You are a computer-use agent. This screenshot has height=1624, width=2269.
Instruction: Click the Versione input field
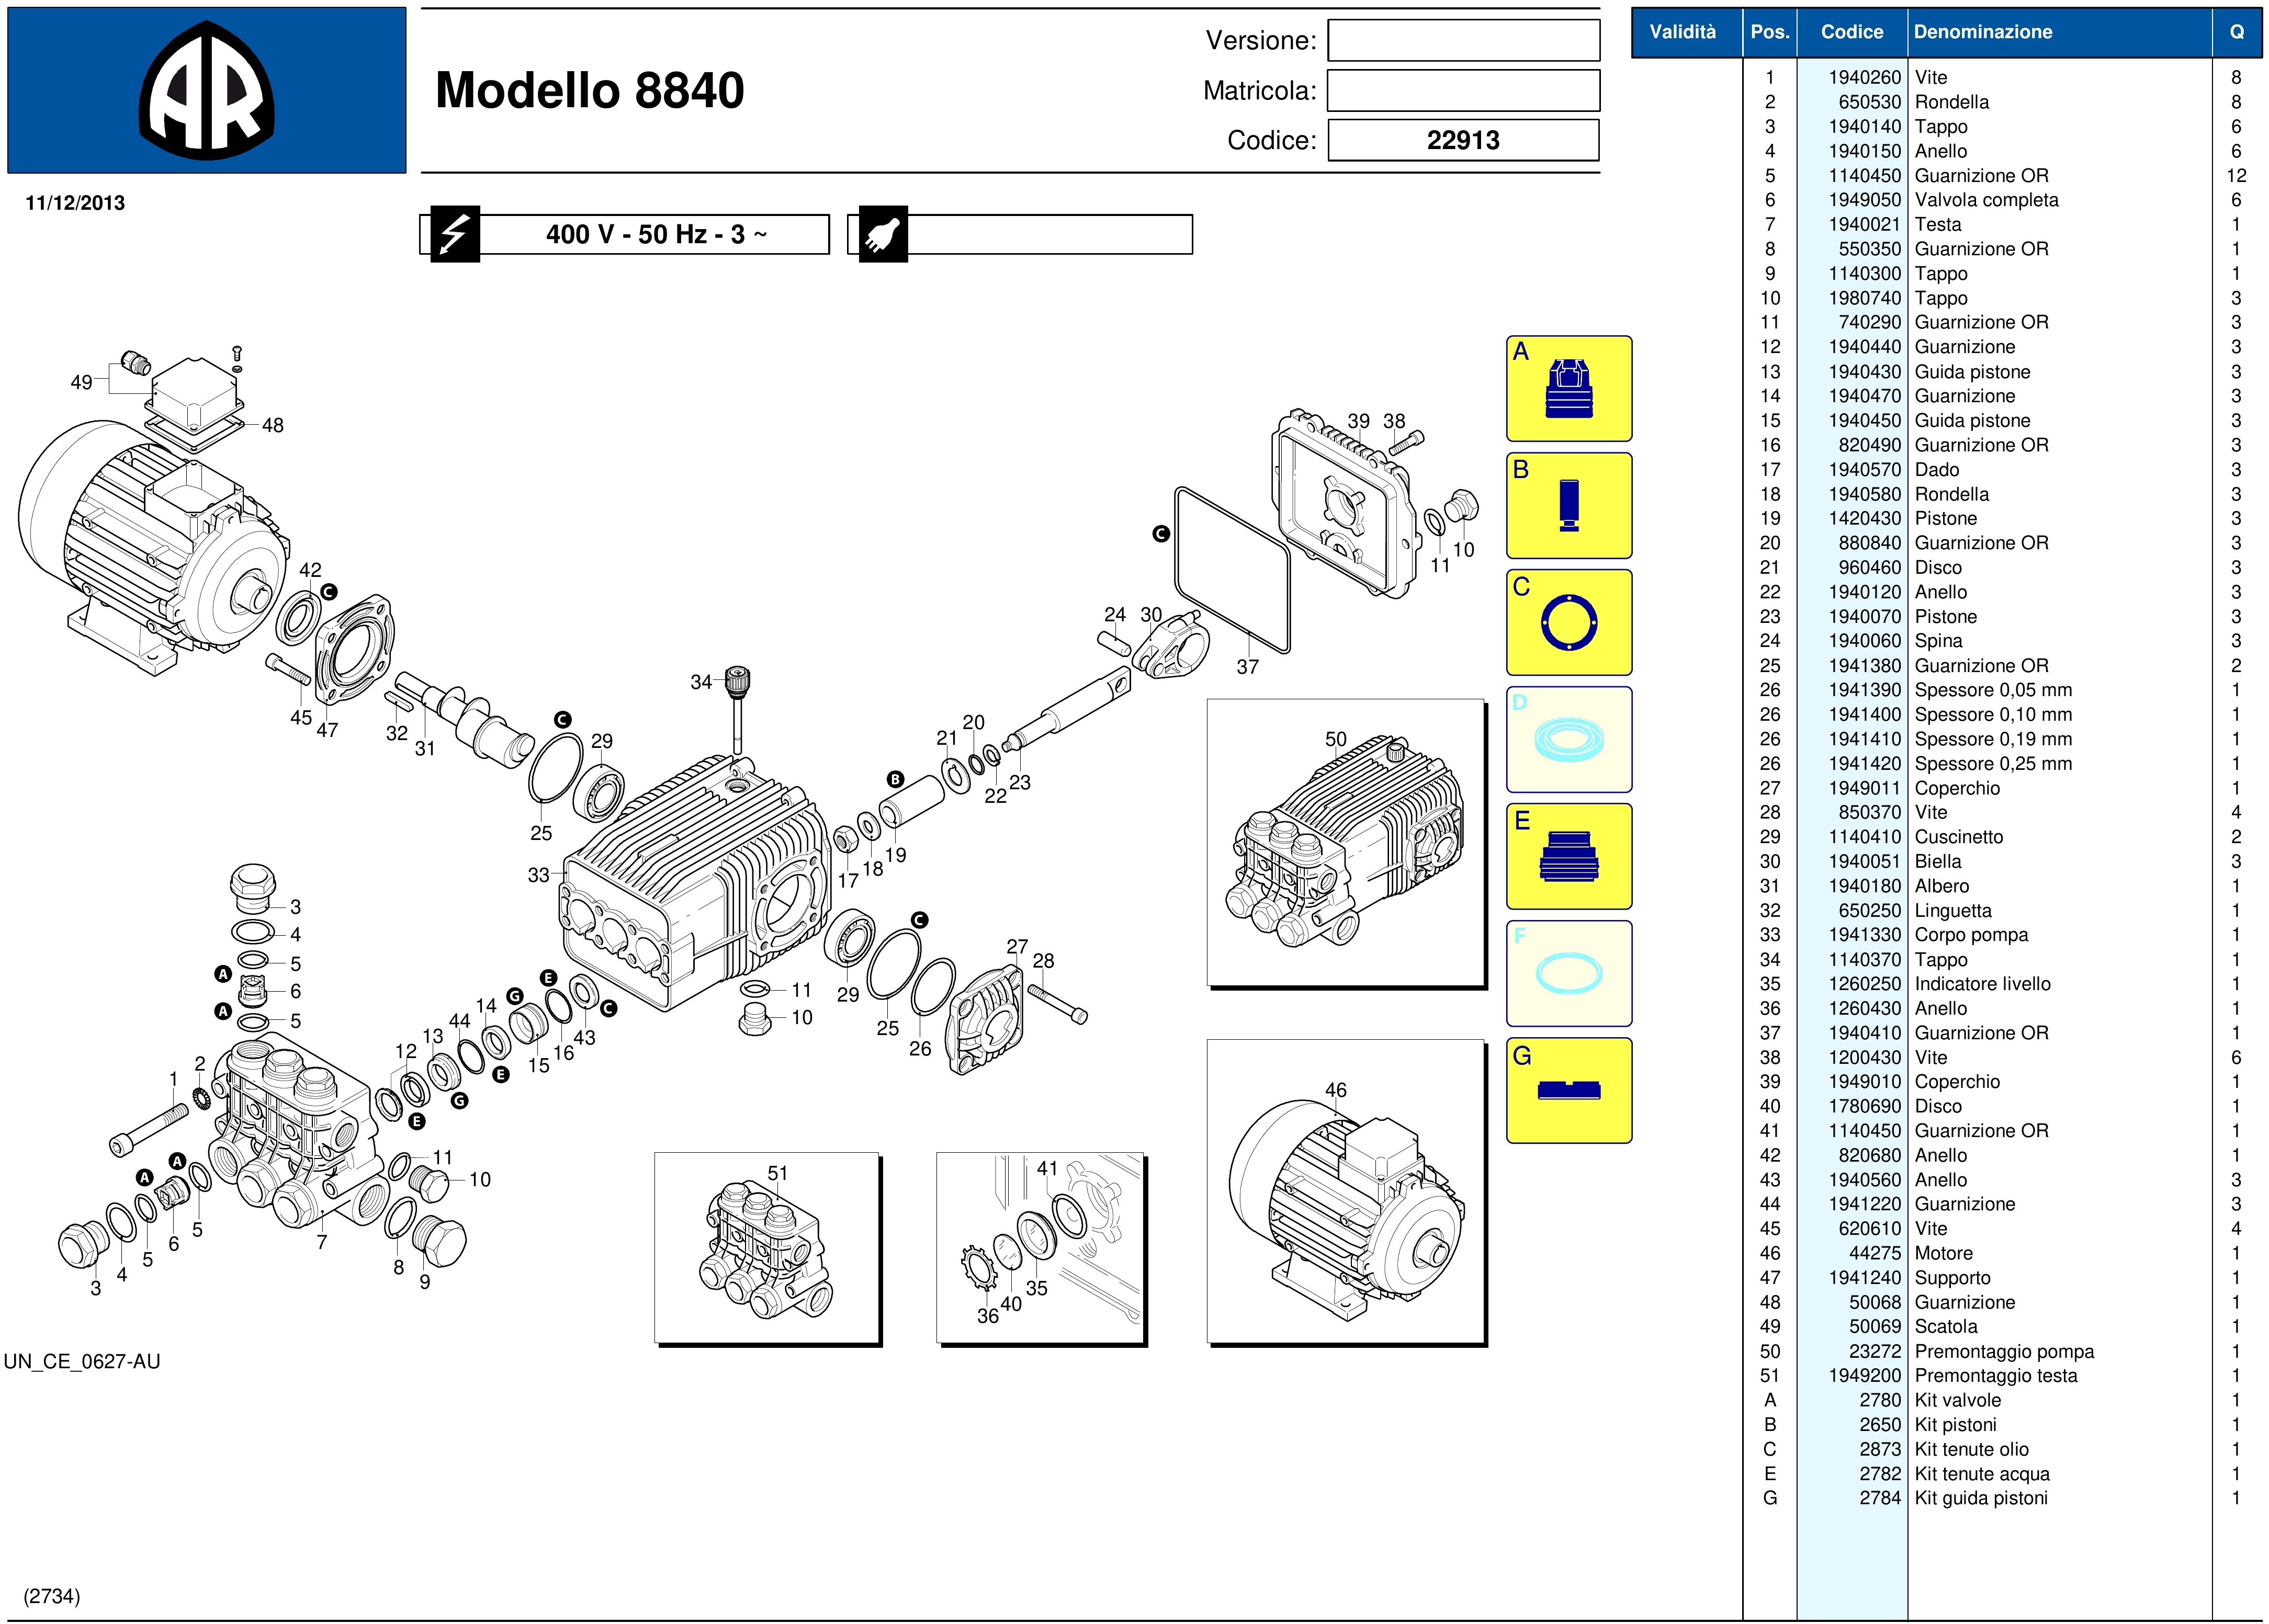(1463, 41)
